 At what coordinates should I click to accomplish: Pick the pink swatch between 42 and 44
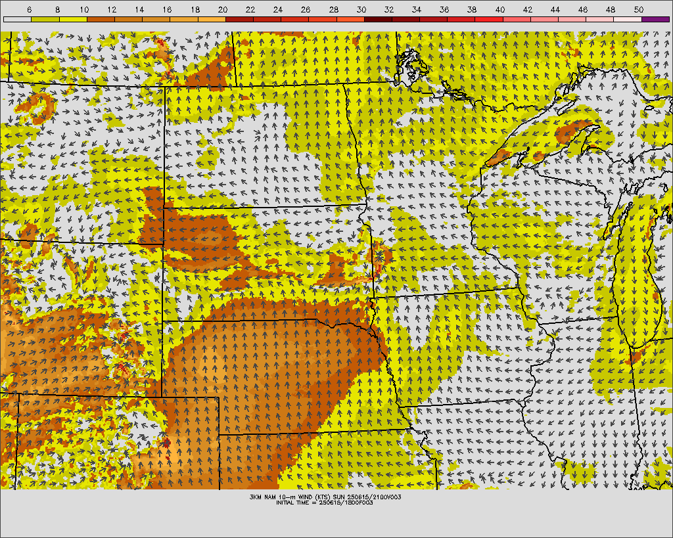pyautogui.click(x=545, y=19)
